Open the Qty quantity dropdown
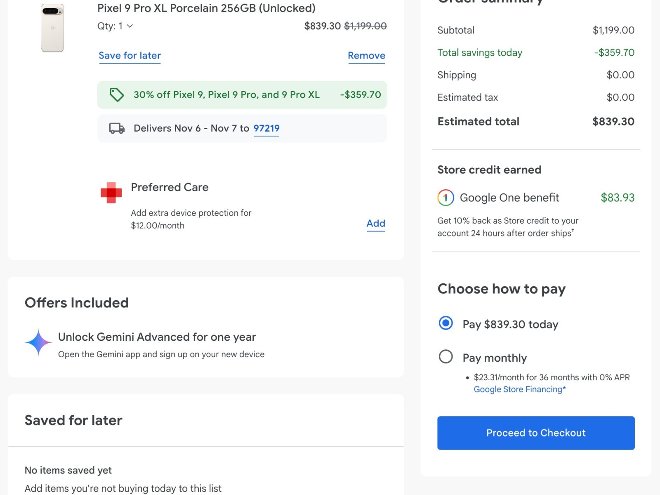Screen dimensions: 660x495 pyautogui.click(x=115, y=26)
